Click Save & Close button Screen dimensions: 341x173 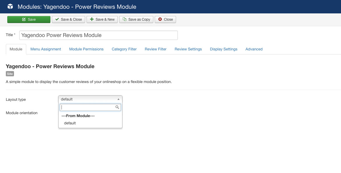pos(68,19)
